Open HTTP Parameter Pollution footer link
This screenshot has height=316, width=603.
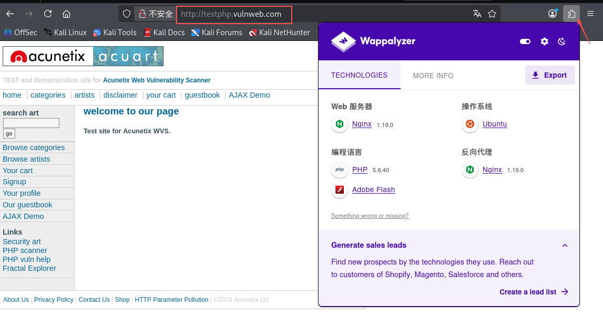pyautogui.click(x=171, y=300)
